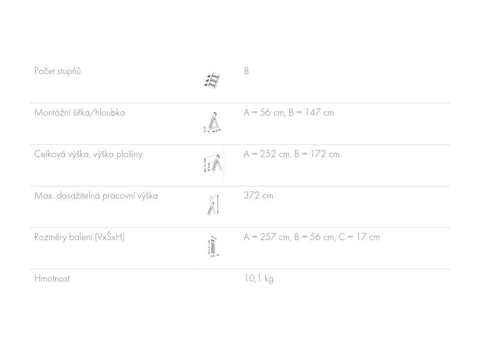Viewport: 478px width, 358px height.
Task: Click the '10,1 kg' weight value
Action: [259, 279]
